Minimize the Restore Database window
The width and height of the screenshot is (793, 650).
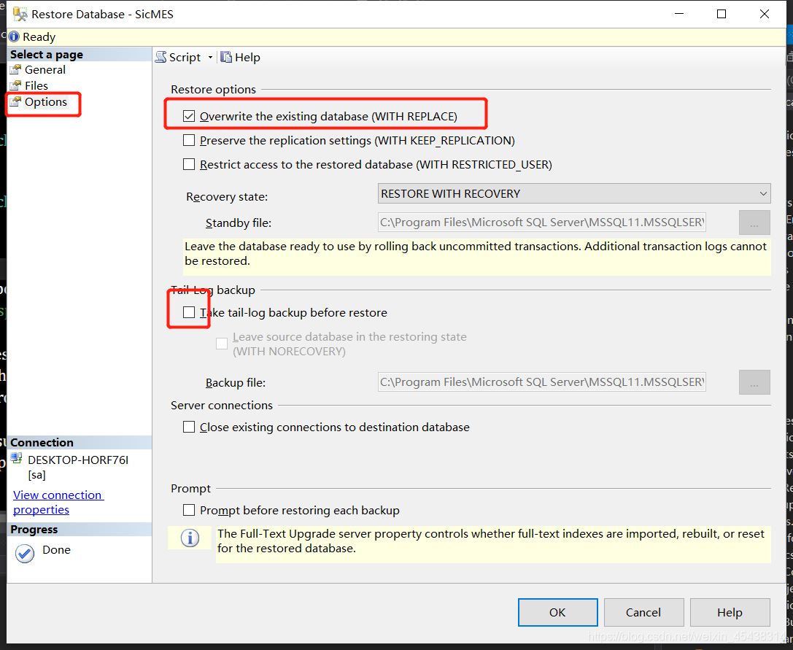(679, 14)
